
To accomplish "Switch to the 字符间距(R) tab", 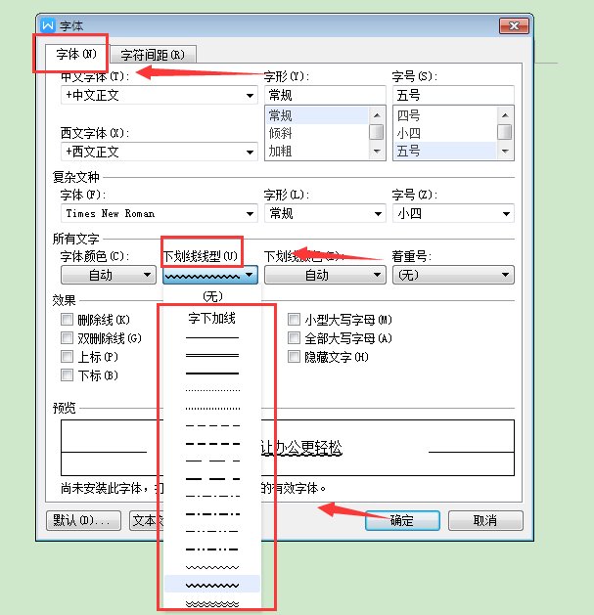I will click(x=153, y=55).
